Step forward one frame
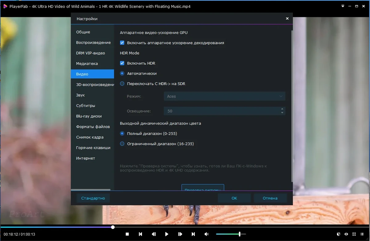The width and height of the screenshot is (370, 241). (180, 234)
